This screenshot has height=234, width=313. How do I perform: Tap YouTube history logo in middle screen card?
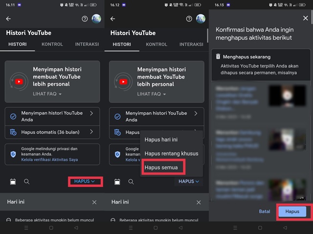click(123, 82)
